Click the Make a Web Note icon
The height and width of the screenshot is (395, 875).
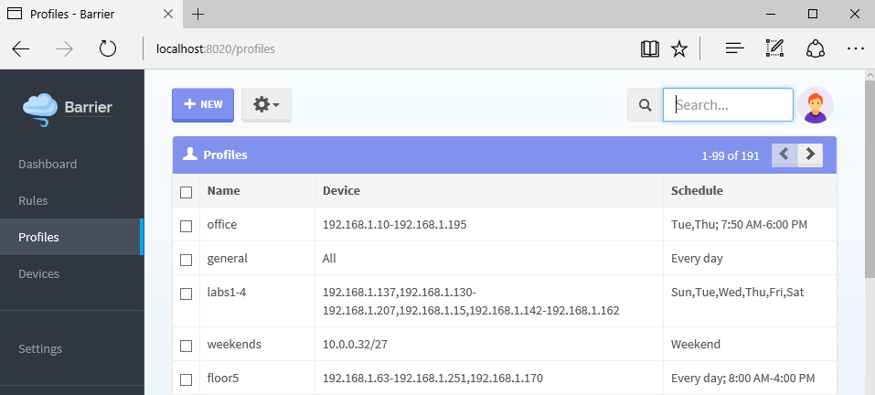tap(774, 49)
